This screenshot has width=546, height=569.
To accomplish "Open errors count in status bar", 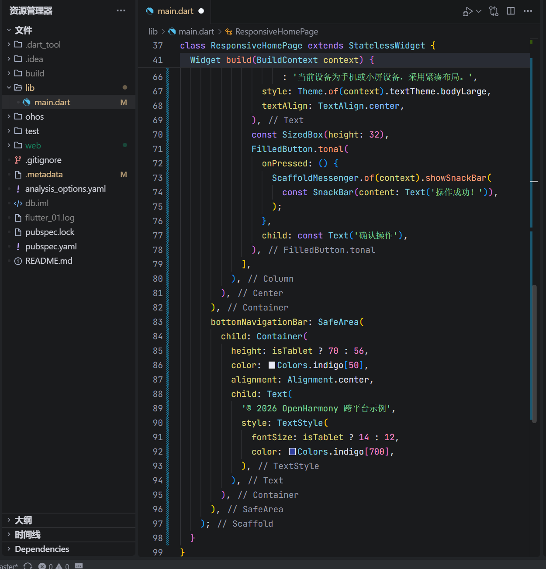I will tap(45, 566).
